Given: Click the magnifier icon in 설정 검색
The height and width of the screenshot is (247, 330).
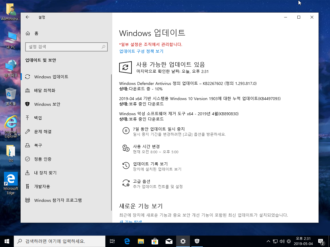Looking at the screenshot, I should [x=103, y=47].
